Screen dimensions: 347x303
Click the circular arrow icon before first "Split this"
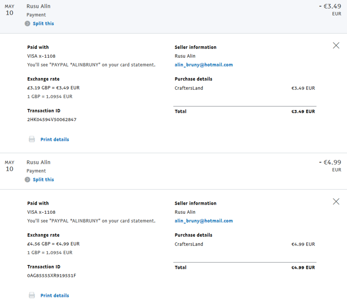click(27, 23)
